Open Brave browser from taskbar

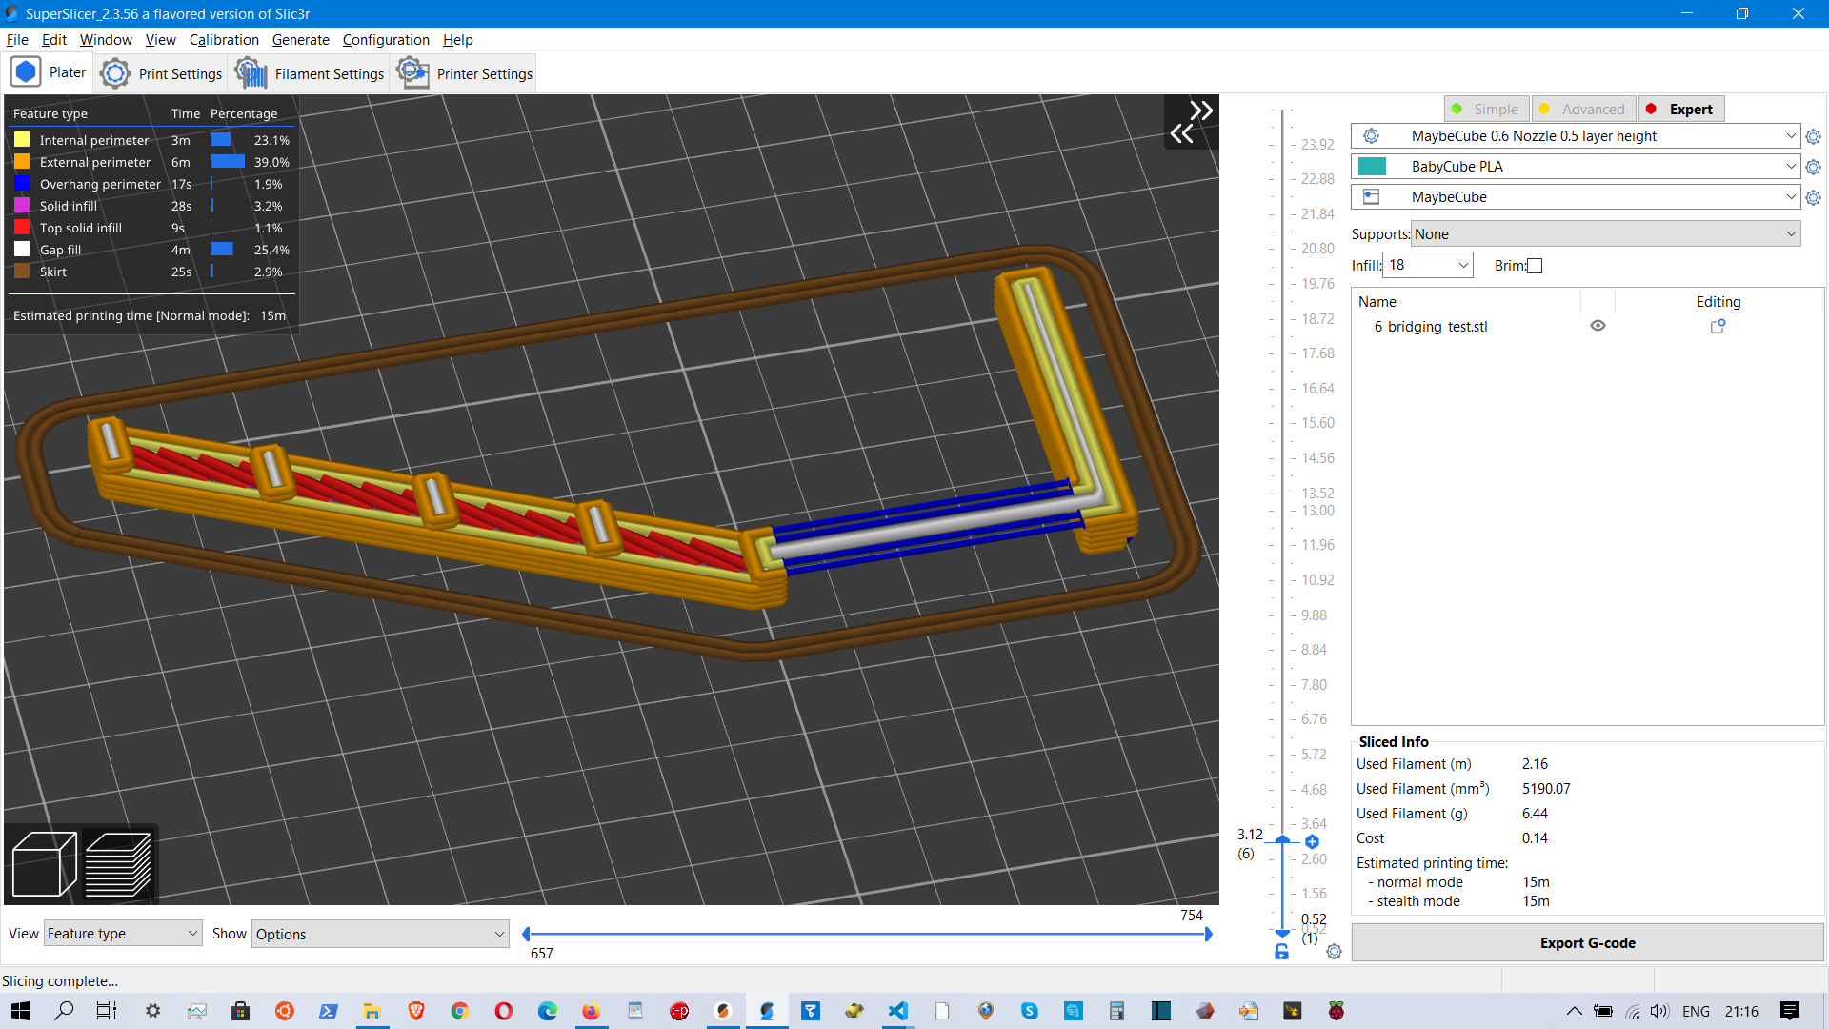[416, 1011]
